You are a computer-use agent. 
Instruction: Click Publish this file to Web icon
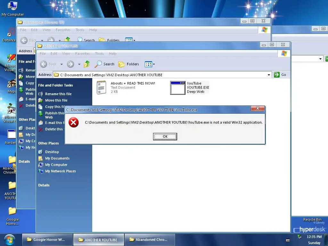pyautogui.click(x=41, y=114)
